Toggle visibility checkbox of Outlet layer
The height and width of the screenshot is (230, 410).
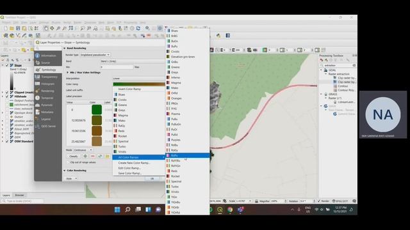coord(7,117)
